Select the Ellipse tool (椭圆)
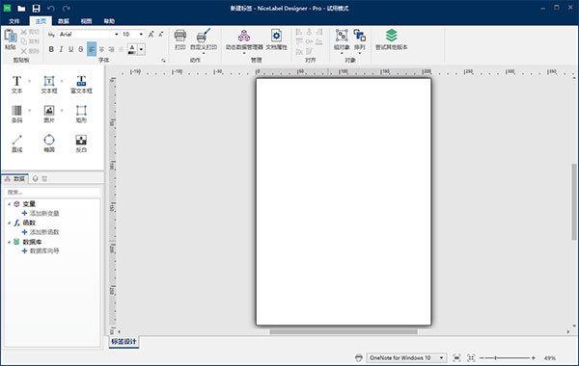This screenshot has height=366, width=579. click(x=49, y=144)
